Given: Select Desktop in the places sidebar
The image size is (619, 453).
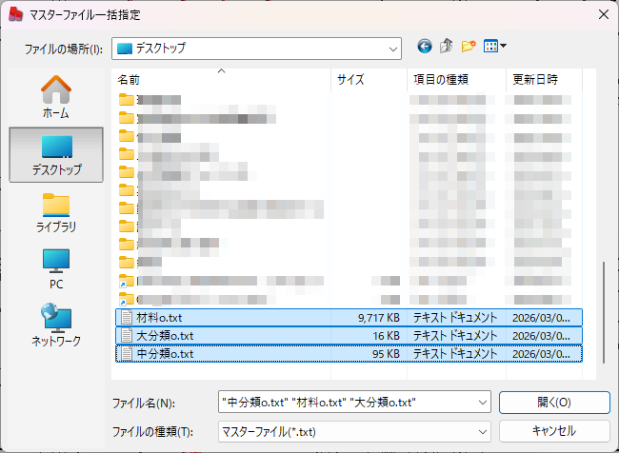Looking at the screenshot, I should click(55, 154).
